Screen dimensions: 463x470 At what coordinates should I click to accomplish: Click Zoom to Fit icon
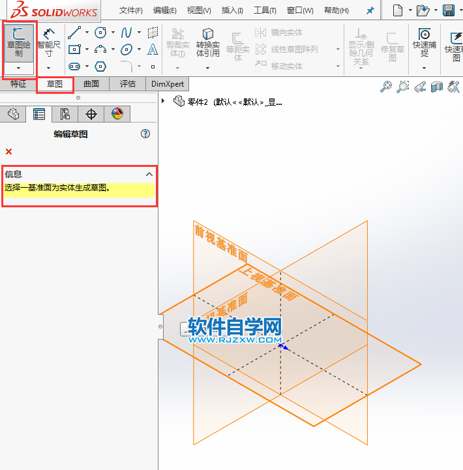tap(386, 87)
